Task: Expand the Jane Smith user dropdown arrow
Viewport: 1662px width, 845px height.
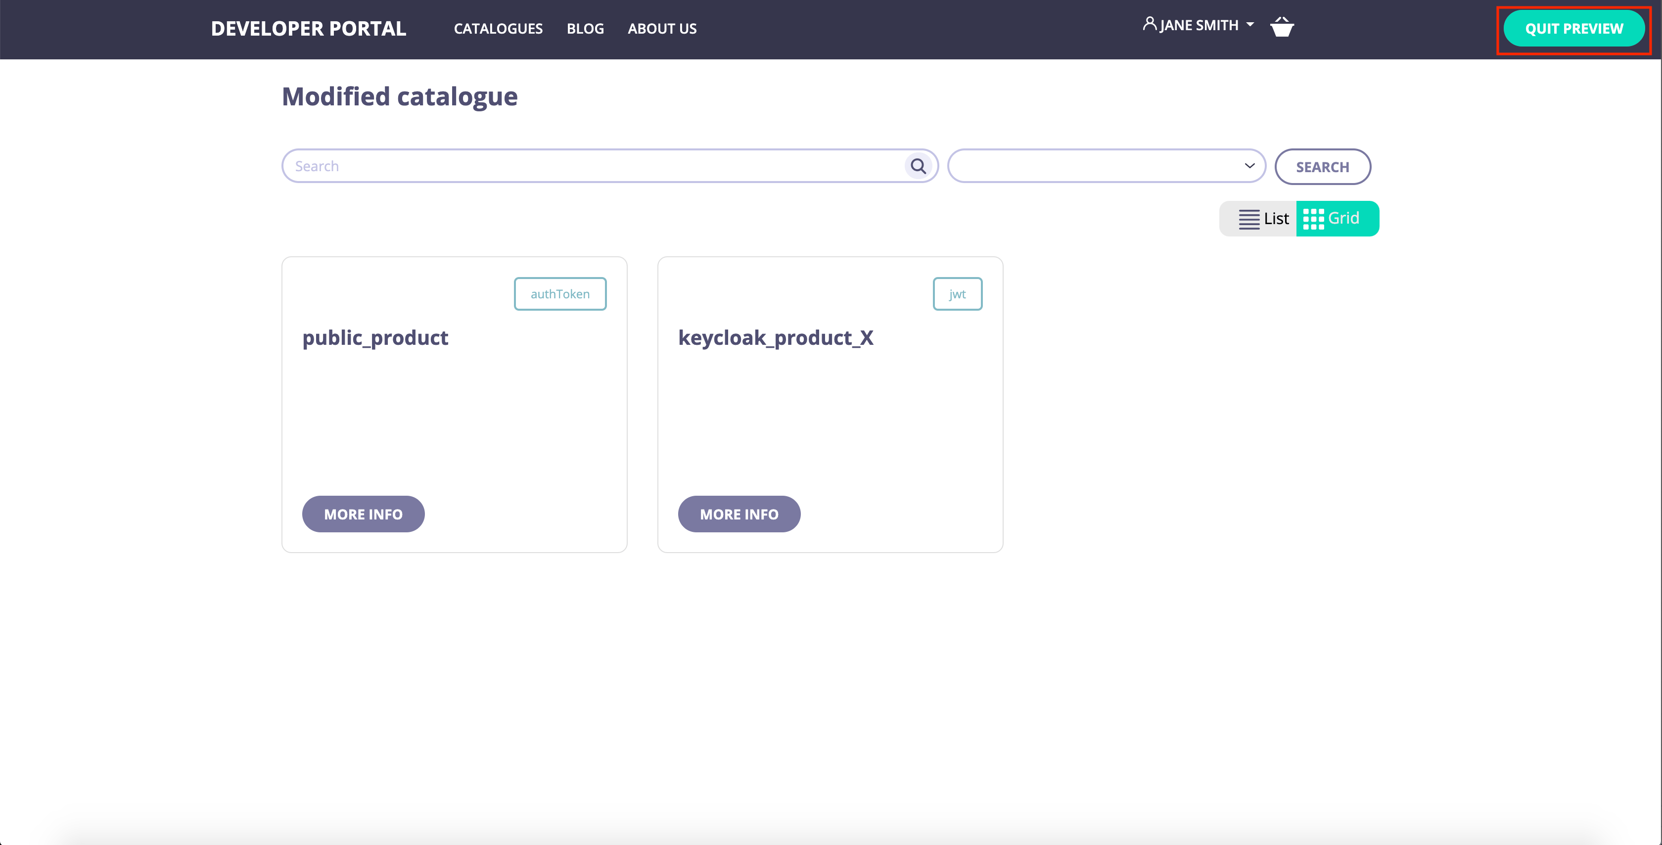Action: 1250,25
